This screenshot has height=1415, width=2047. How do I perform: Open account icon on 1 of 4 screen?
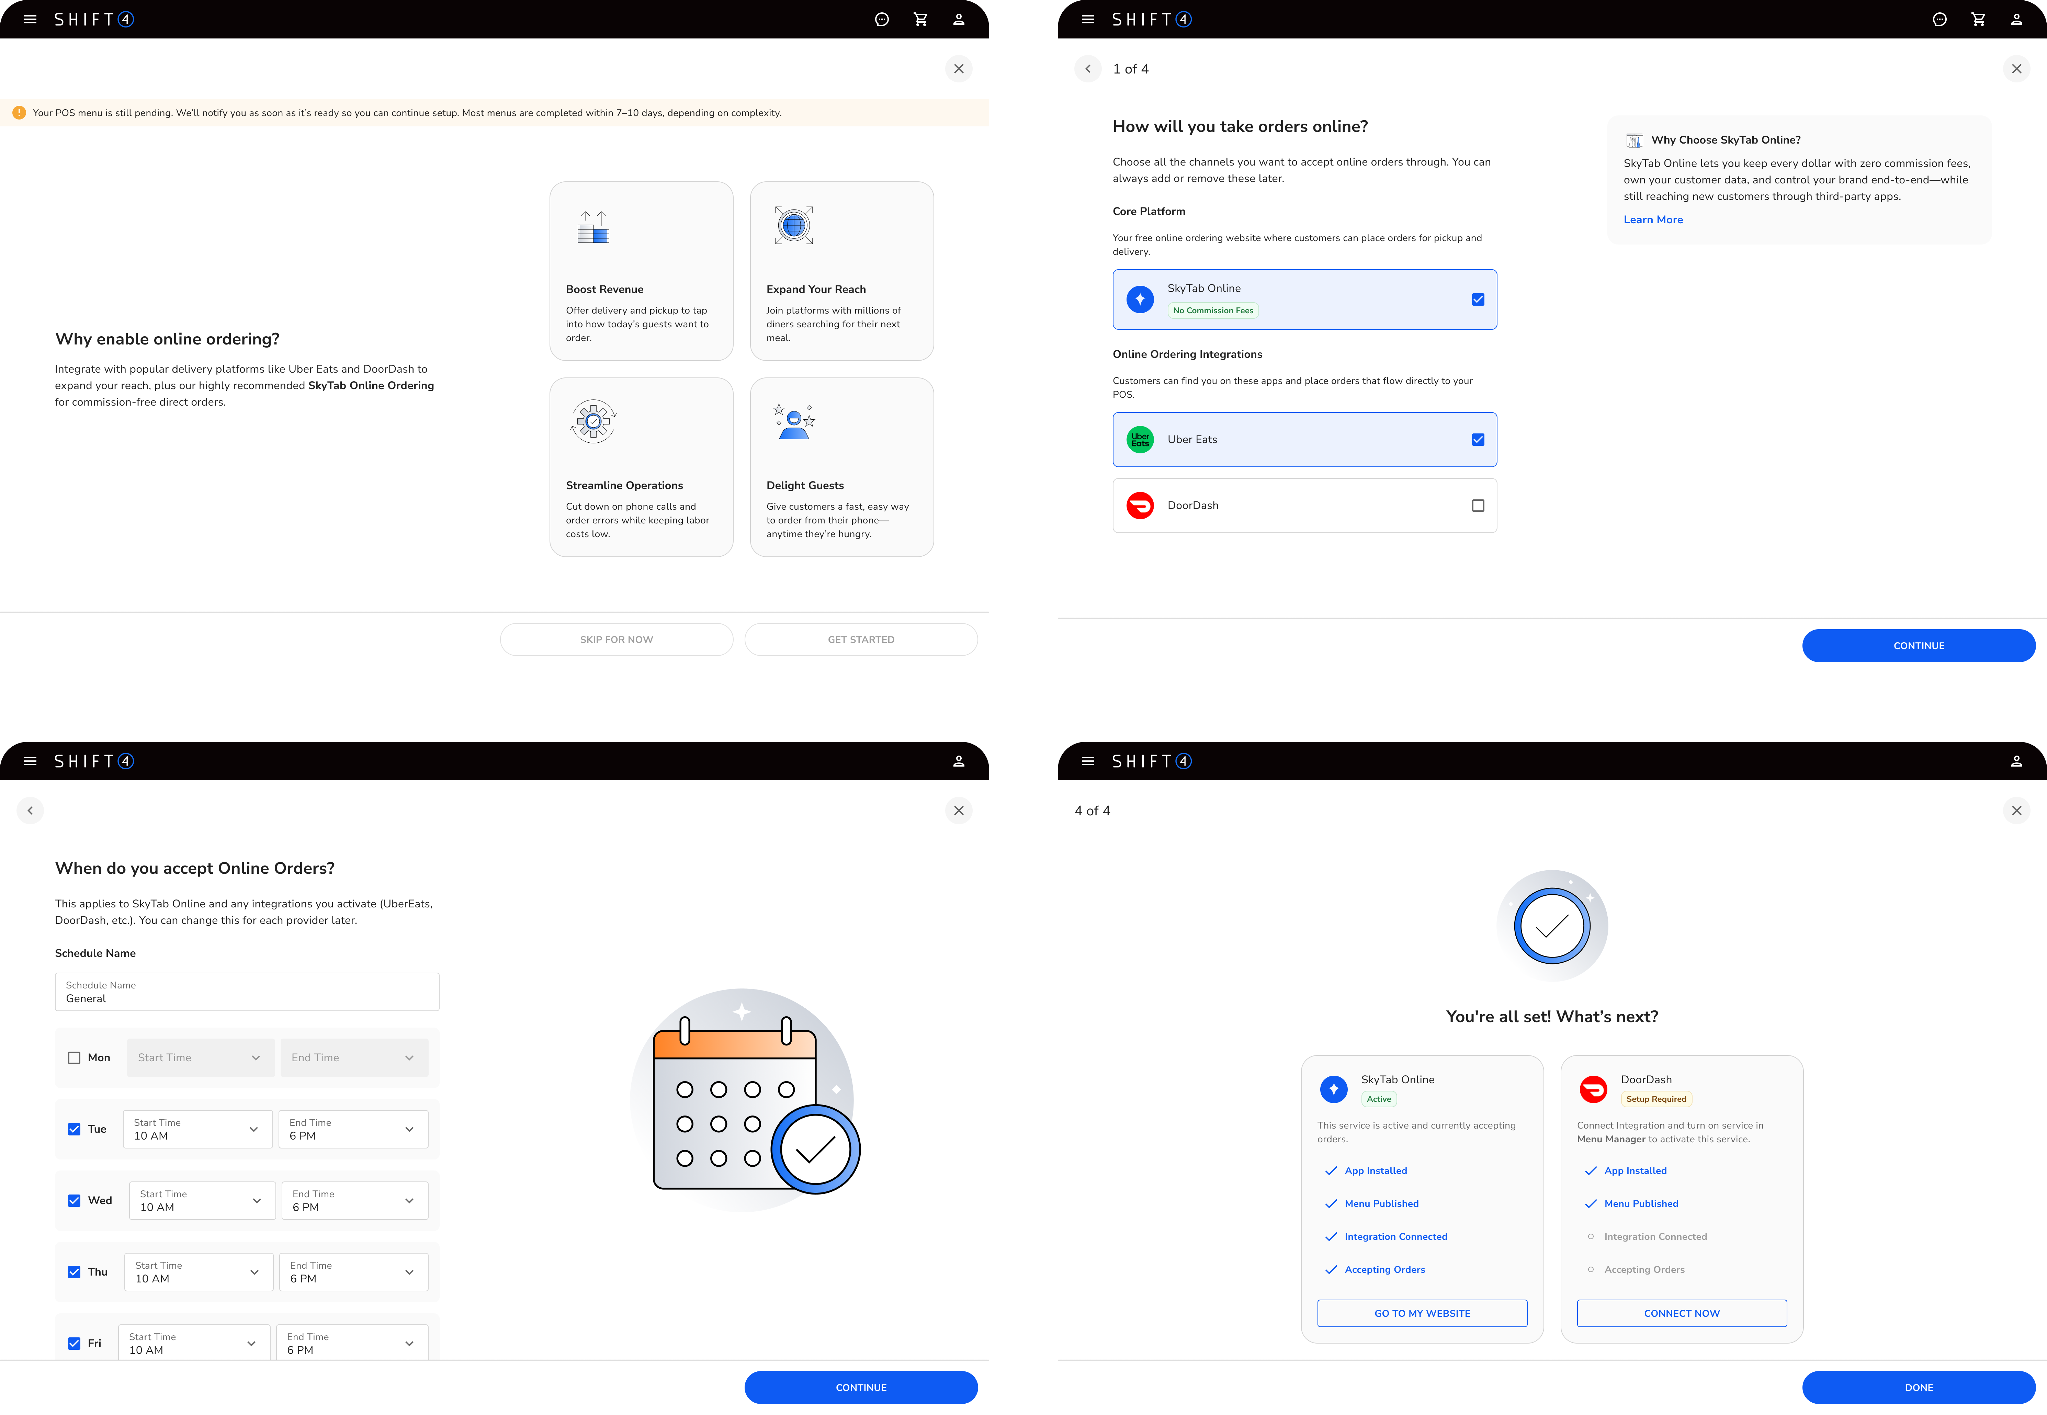tap(2016, 20)
